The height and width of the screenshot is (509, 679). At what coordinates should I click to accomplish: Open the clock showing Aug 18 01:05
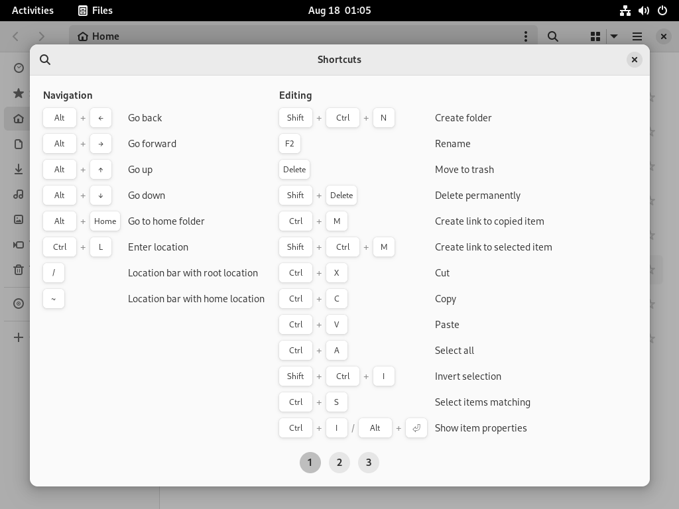[339, 11]
